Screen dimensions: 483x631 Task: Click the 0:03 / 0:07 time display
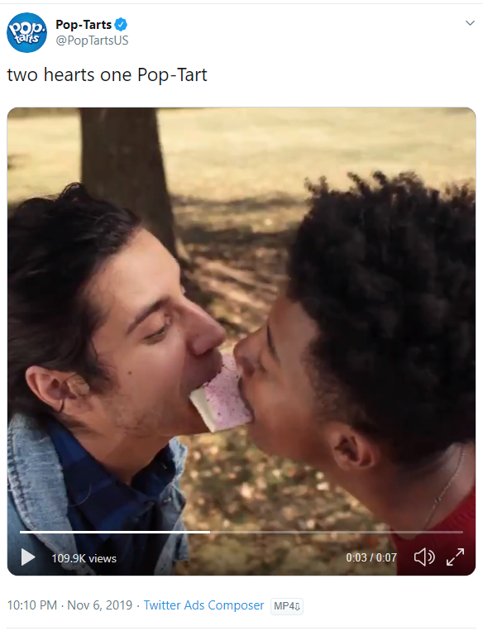pos(371,557)
